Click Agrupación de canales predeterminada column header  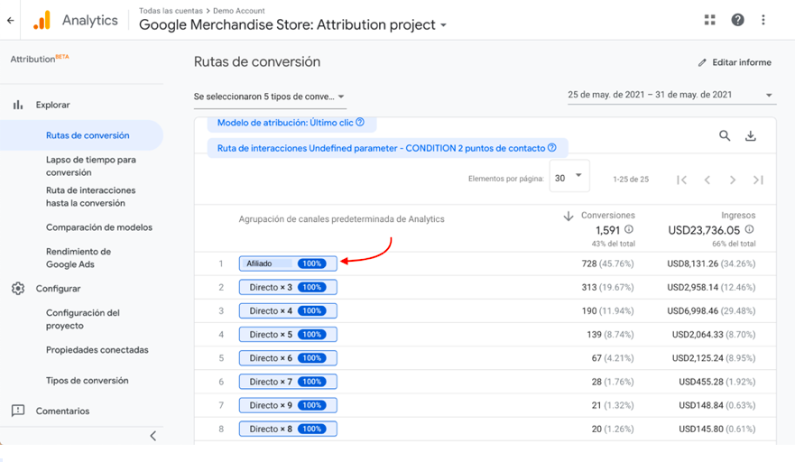[341, 219]
